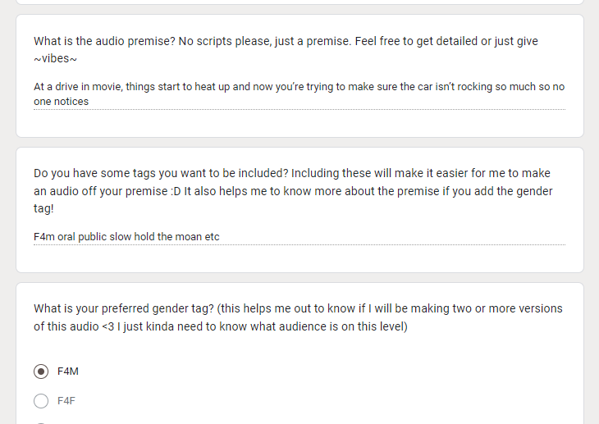Click the partially visible card at the top
Image resolution: width=599 pixels, height=424 pixels.
299,2
